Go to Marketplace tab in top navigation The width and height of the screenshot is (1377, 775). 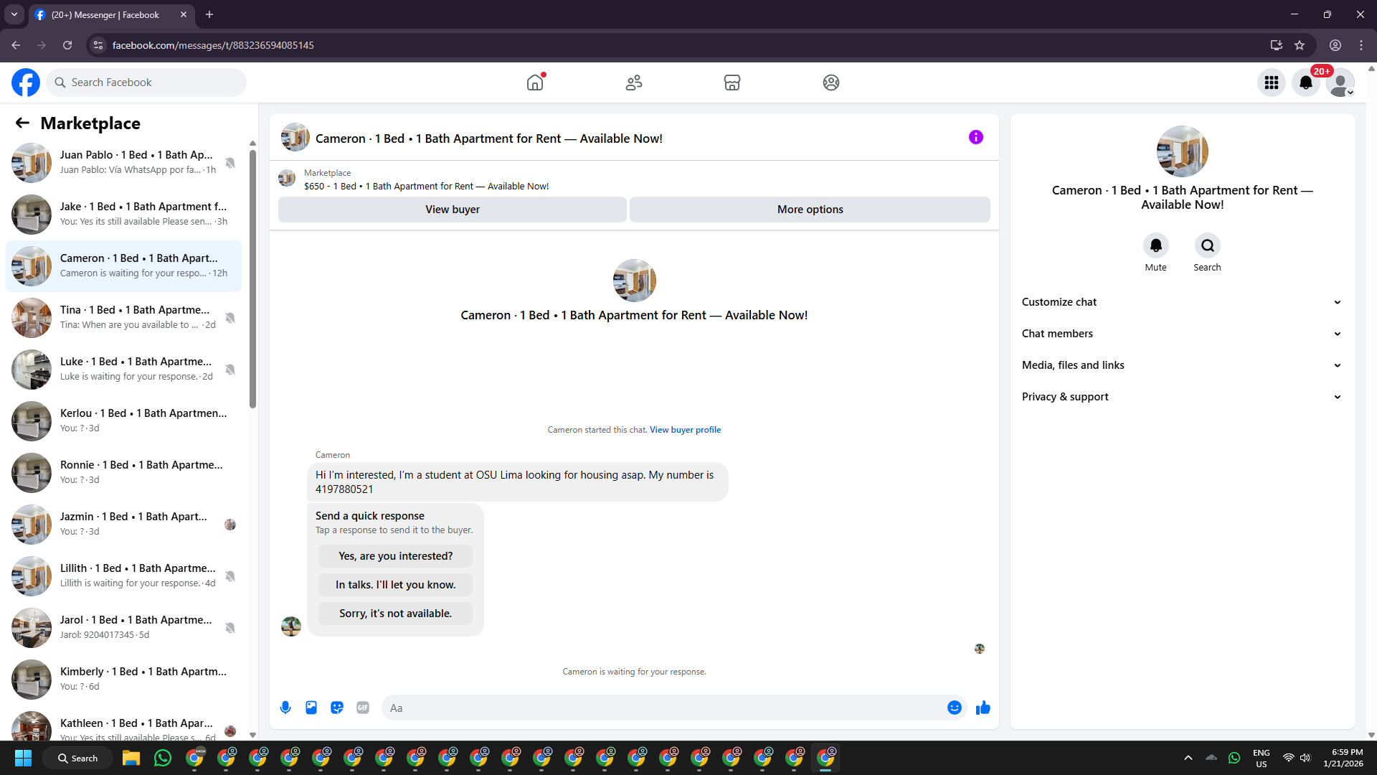tap(732, 83)
